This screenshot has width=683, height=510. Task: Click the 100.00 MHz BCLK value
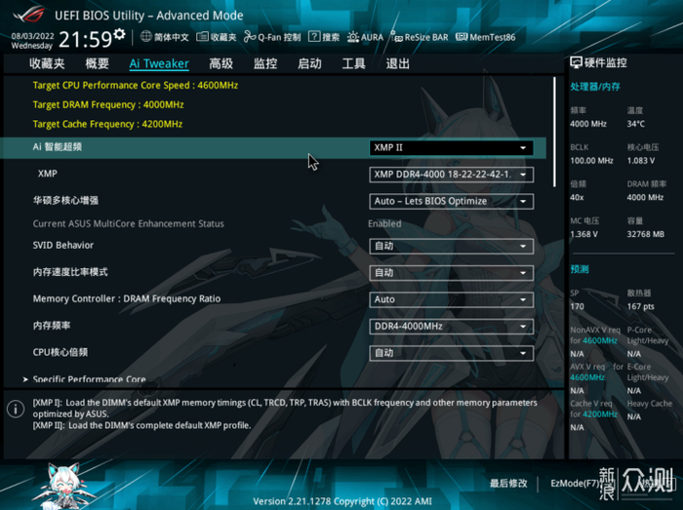click(591, 161)
